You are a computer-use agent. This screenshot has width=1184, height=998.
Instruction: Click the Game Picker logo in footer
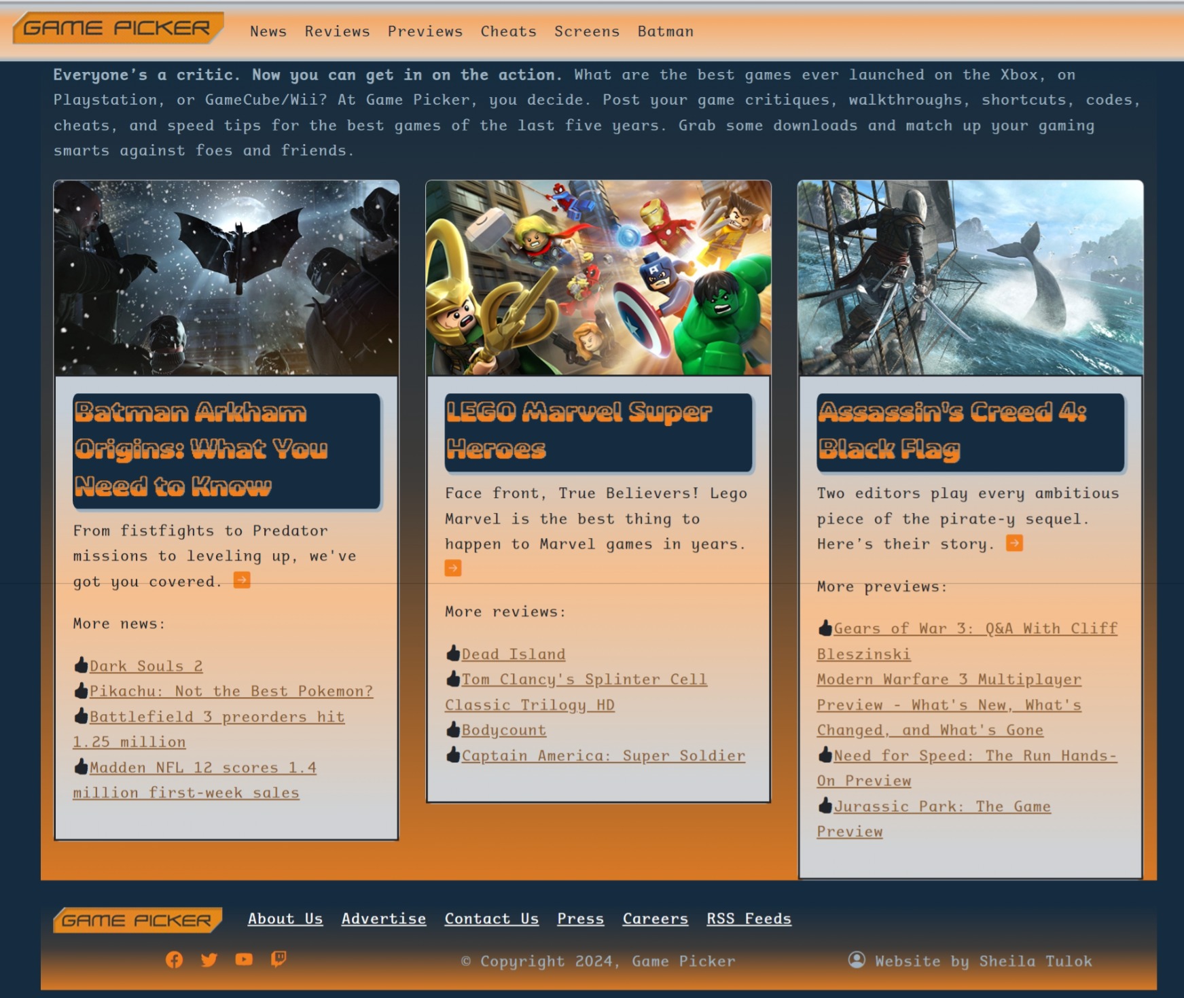click(138, 921)
